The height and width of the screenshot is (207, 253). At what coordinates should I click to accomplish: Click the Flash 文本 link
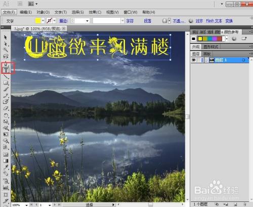point(214,21)
